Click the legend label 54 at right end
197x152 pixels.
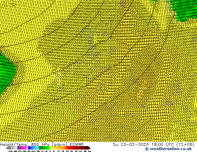(89, 151)
